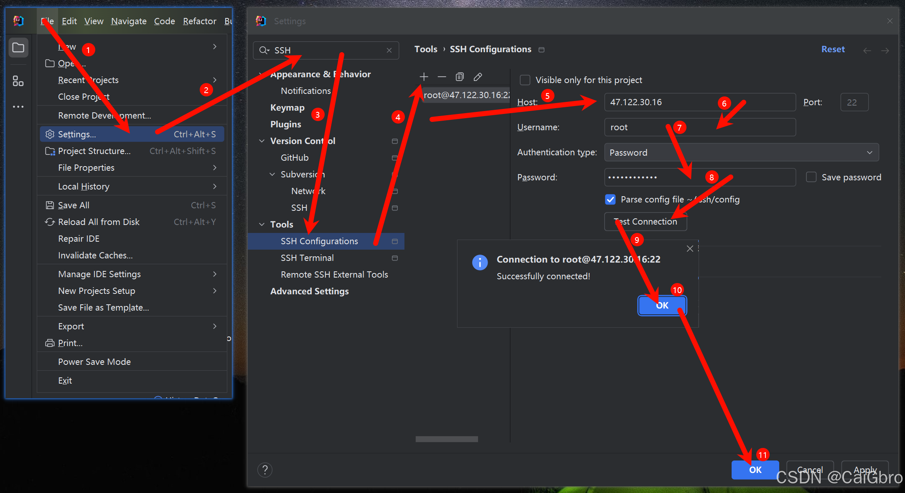This screenshot has width=905, height=493.
Task: Open the Structure tool window icon
Action: (18, 81)
